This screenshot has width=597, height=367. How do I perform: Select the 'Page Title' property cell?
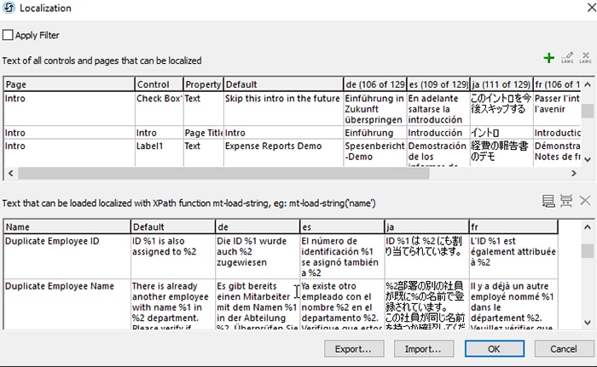(x=203, y=133)
